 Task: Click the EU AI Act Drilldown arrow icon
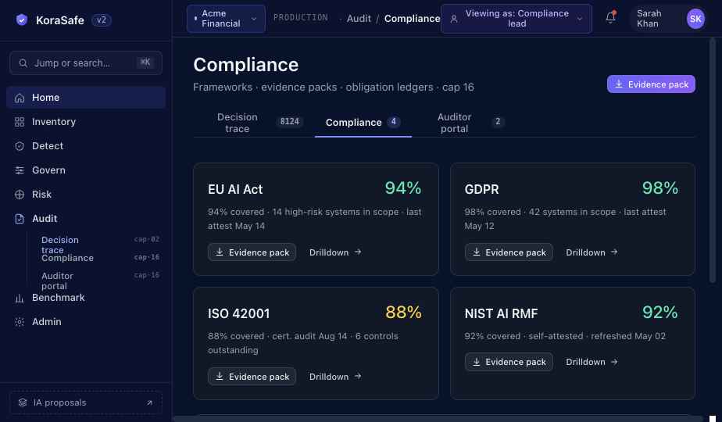[358, 252]
